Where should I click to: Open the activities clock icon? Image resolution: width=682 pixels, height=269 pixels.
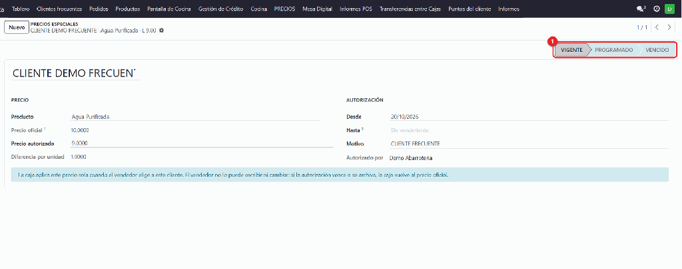pos(657,9)
